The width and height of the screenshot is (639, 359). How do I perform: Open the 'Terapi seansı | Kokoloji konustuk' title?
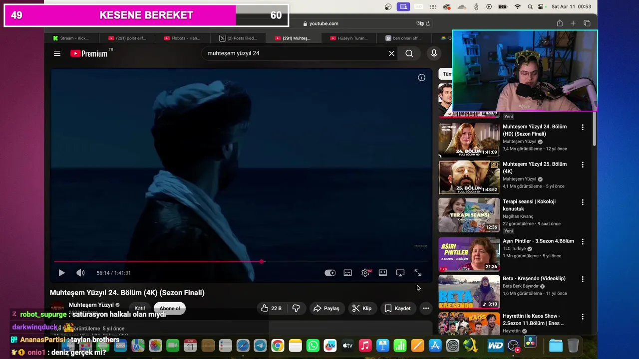[x=529, y=205]
